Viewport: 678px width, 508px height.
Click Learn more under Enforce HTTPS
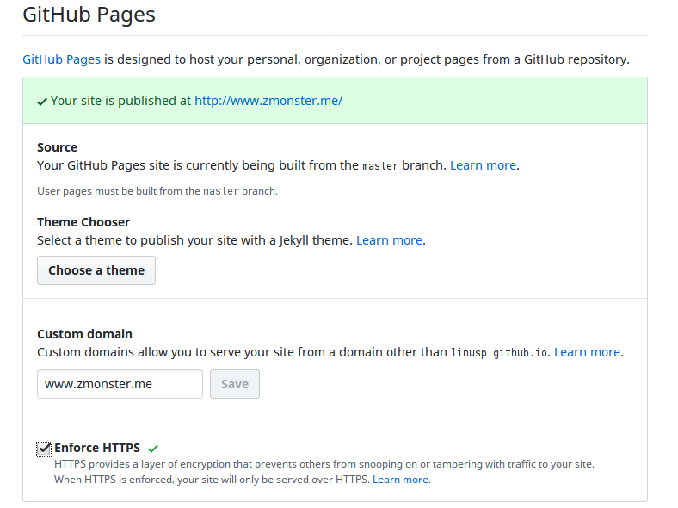click(x=400, y=480)
